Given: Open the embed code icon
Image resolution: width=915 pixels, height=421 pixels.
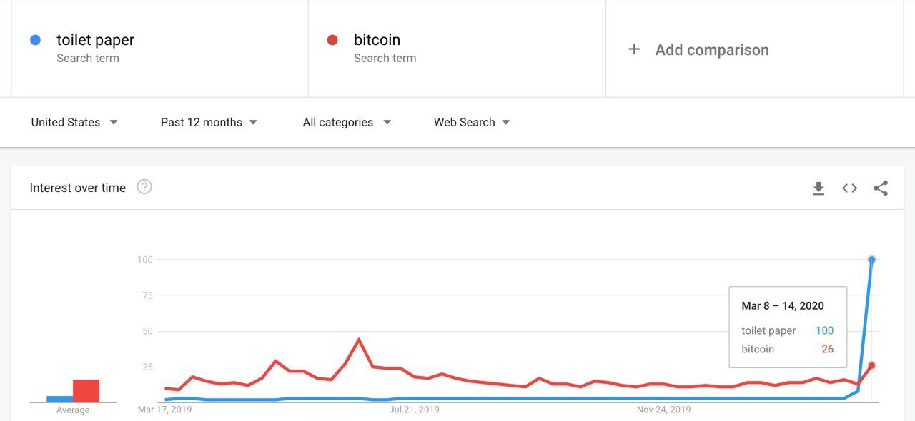Looking at the screenshot, I should [x=849, y=188].
